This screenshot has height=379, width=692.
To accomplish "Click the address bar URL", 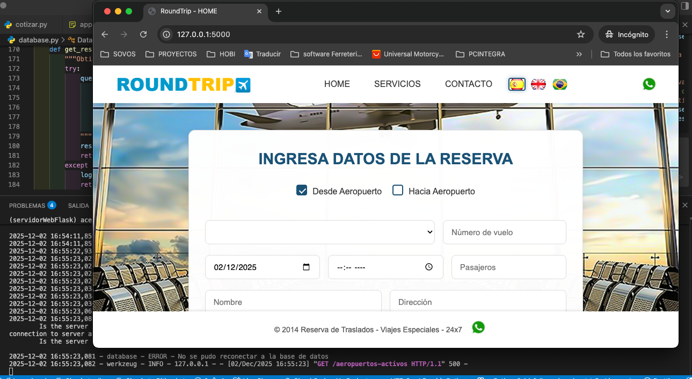I will [x=203, y=34].
